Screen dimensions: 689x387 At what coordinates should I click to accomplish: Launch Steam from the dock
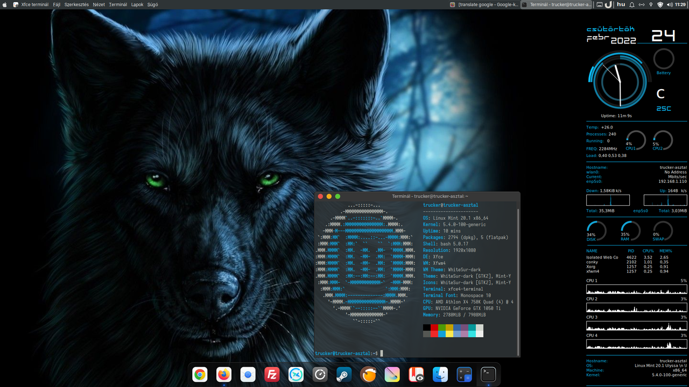(x=344, y=375)
